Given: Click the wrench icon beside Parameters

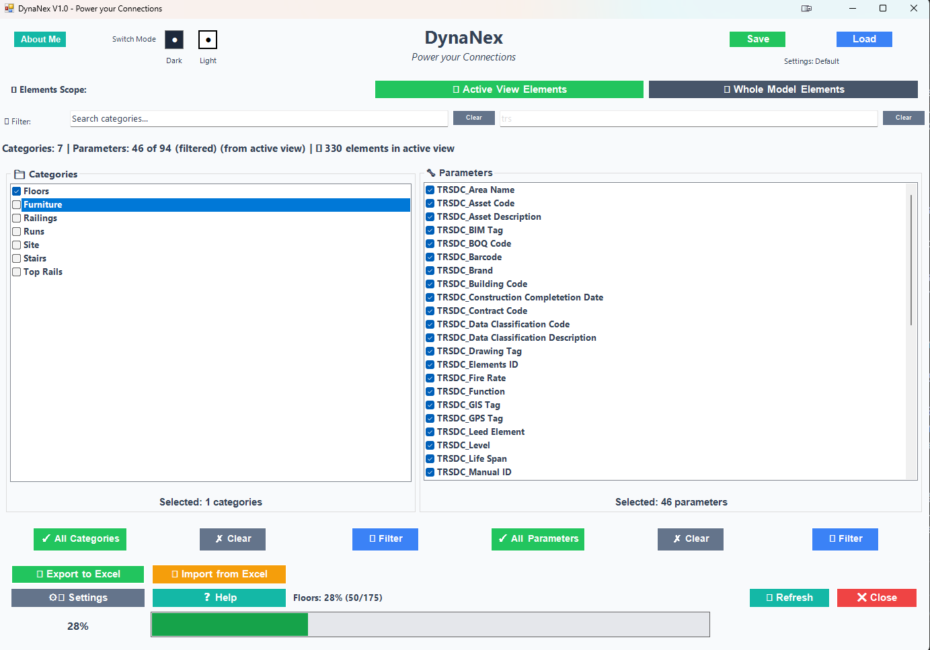Looking at the screenshot, I should 430,173.
